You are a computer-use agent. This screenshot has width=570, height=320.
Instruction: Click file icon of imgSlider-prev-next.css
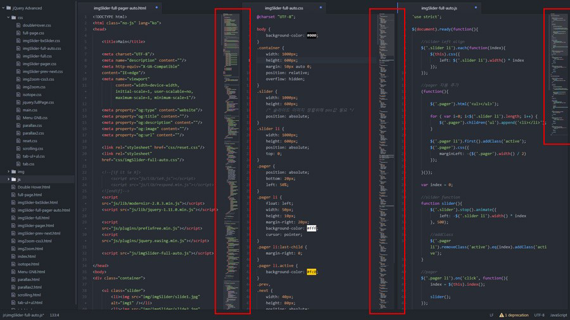18,71
